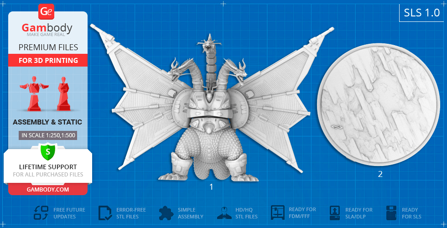Open the GAMBODY.COM link
Screen dimensions: 447x228
click(47, 189)
